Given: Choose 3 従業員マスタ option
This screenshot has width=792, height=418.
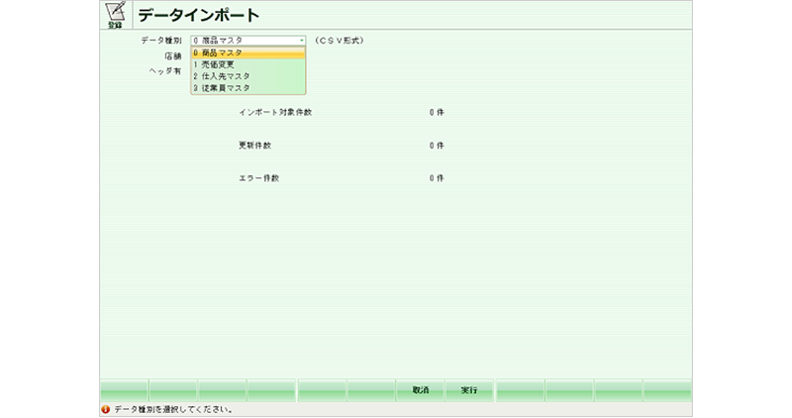Looking at the screenshot, I should point(248,88).
